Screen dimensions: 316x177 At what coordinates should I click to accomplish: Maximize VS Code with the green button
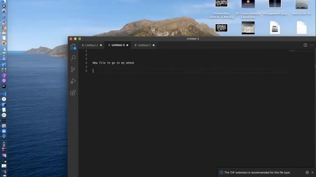click(x=80, y=39)
